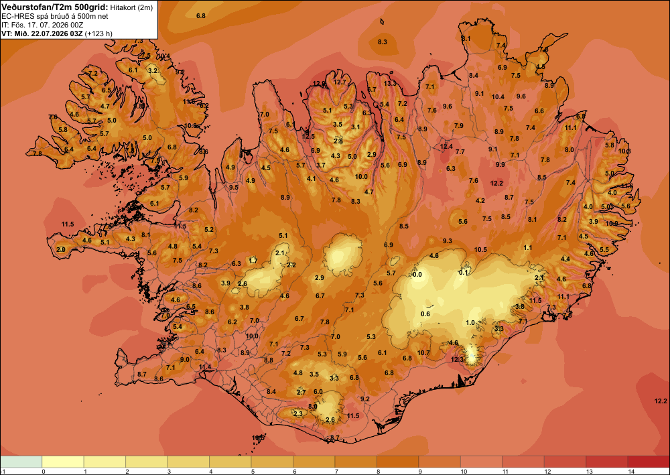Click the 2.3 reading on the south coast glacier

tap(298, 413)
